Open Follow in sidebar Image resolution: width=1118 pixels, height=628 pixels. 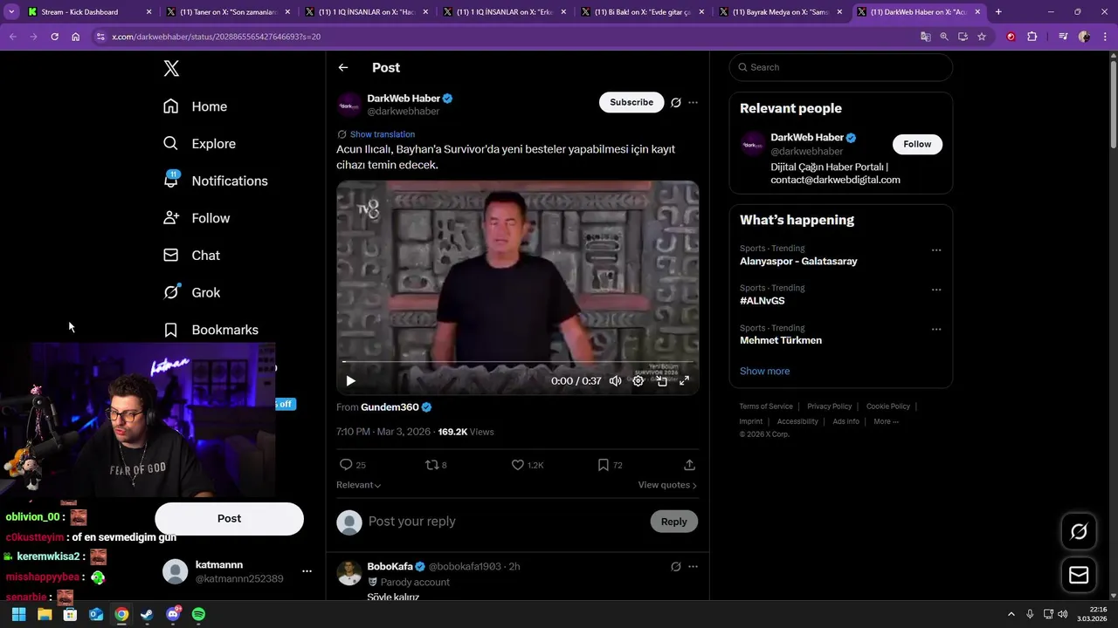point(197,218)
